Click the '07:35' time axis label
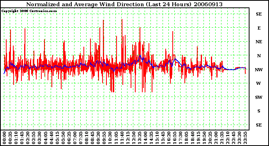 coord(81,138)
